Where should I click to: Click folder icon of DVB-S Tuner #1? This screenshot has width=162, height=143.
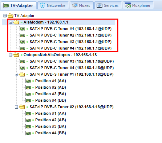[22, 74]
